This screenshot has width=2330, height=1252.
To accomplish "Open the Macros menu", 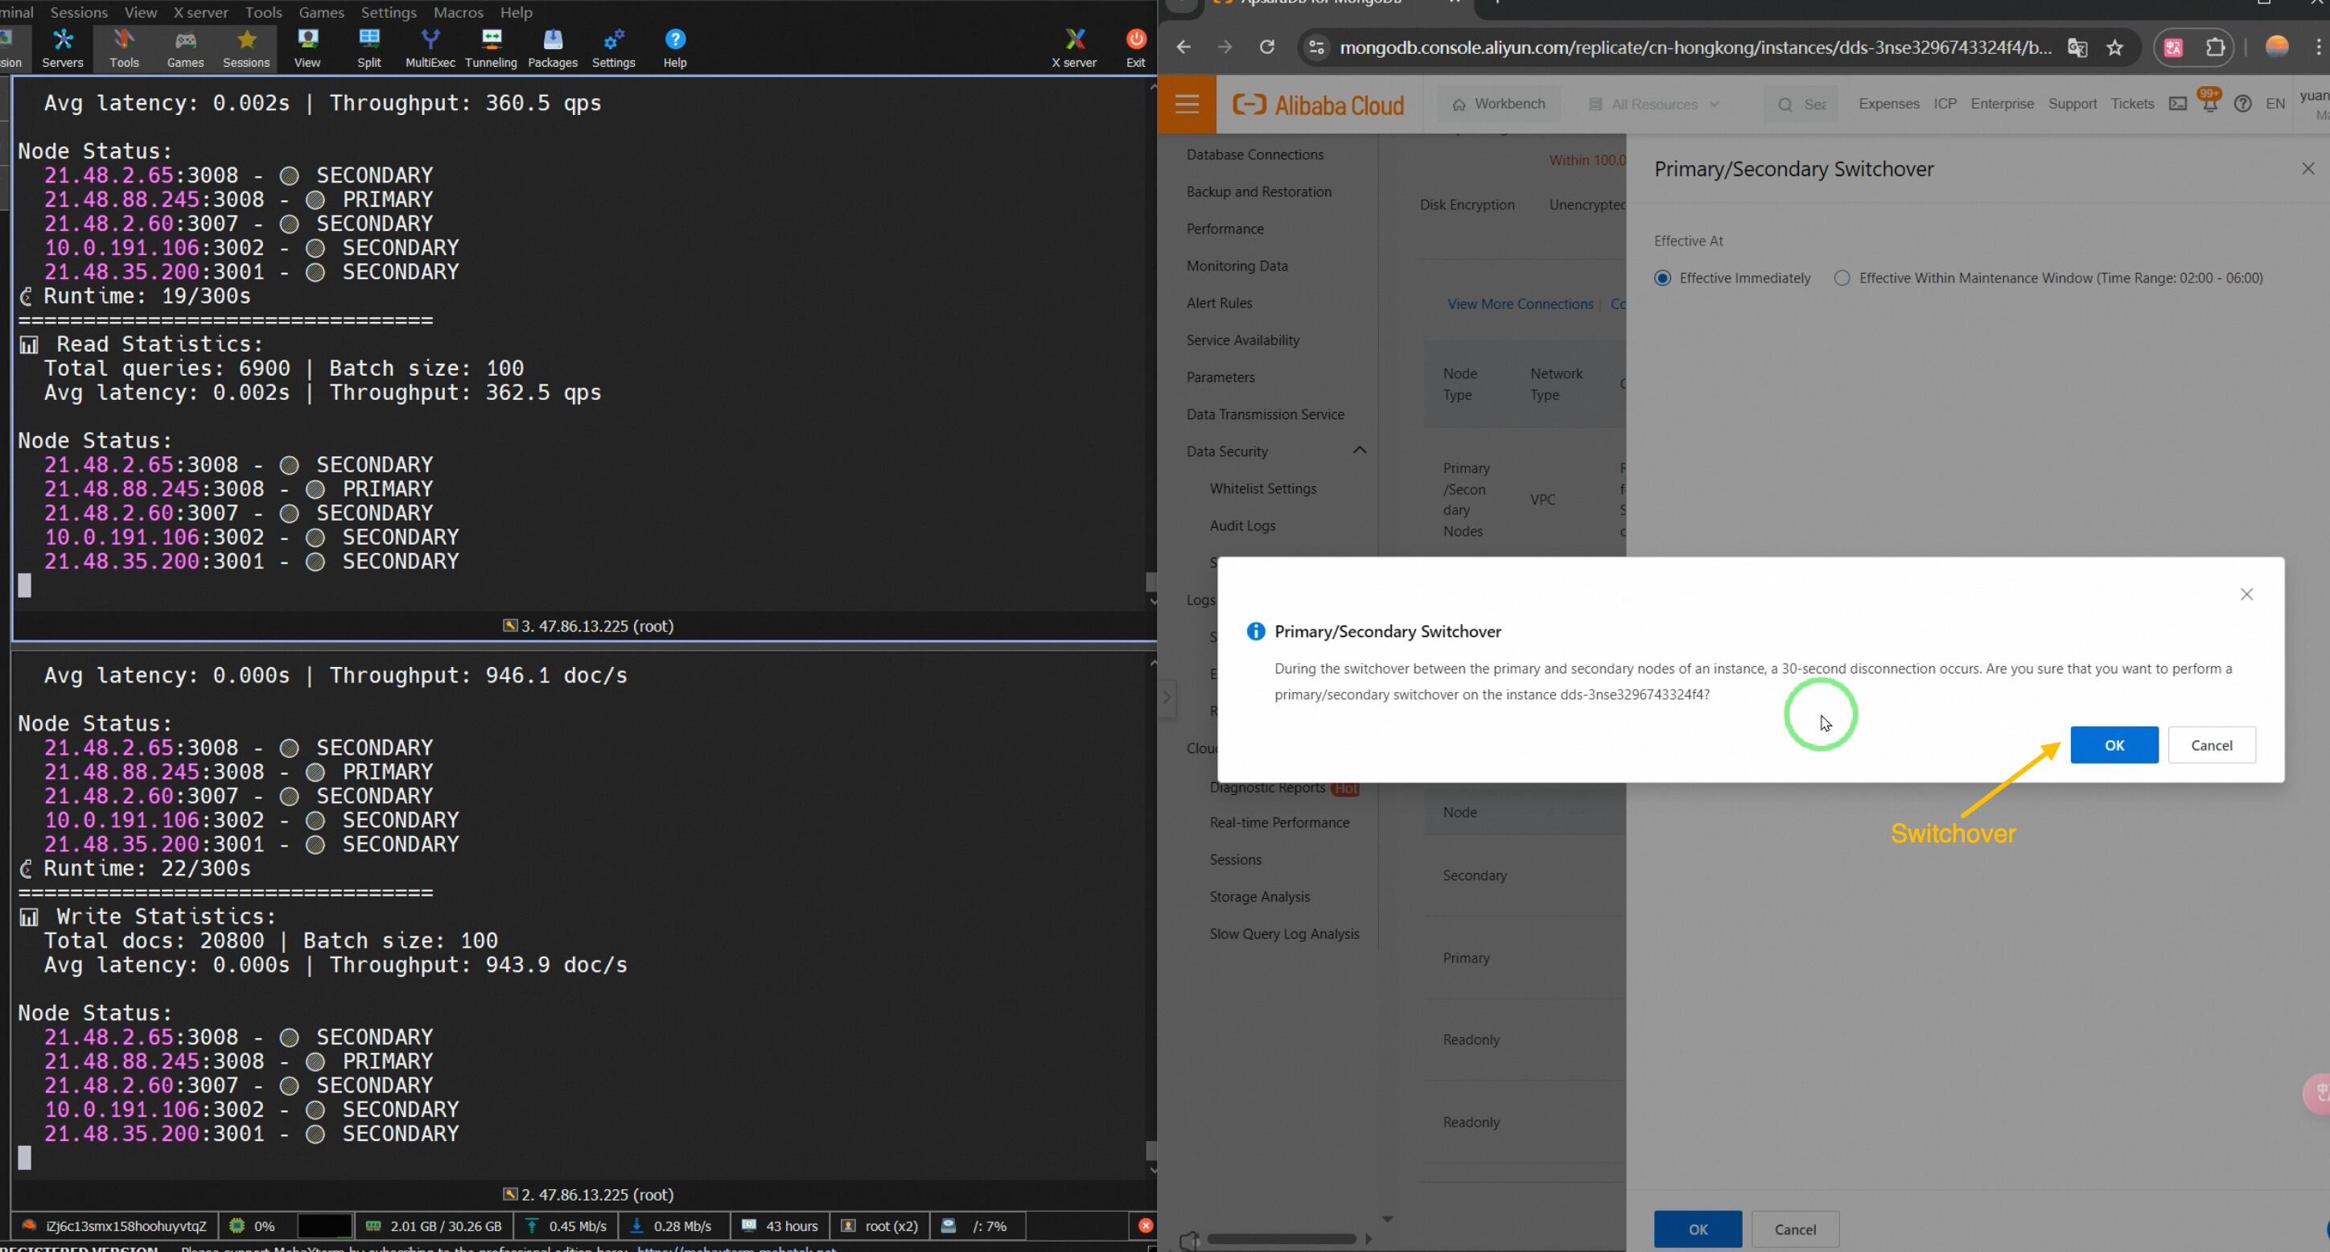I will [458, 12].
